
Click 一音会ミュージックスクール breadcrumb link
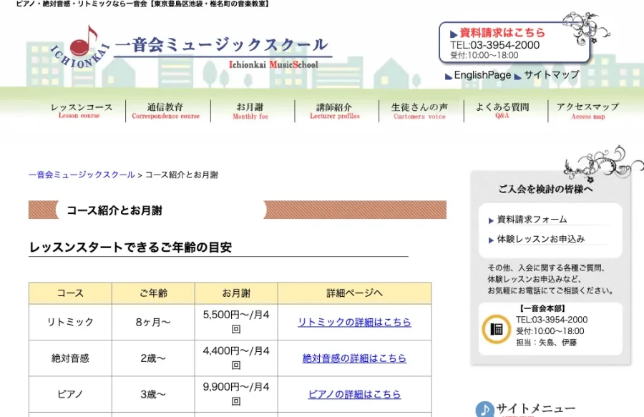click(82, 175)
